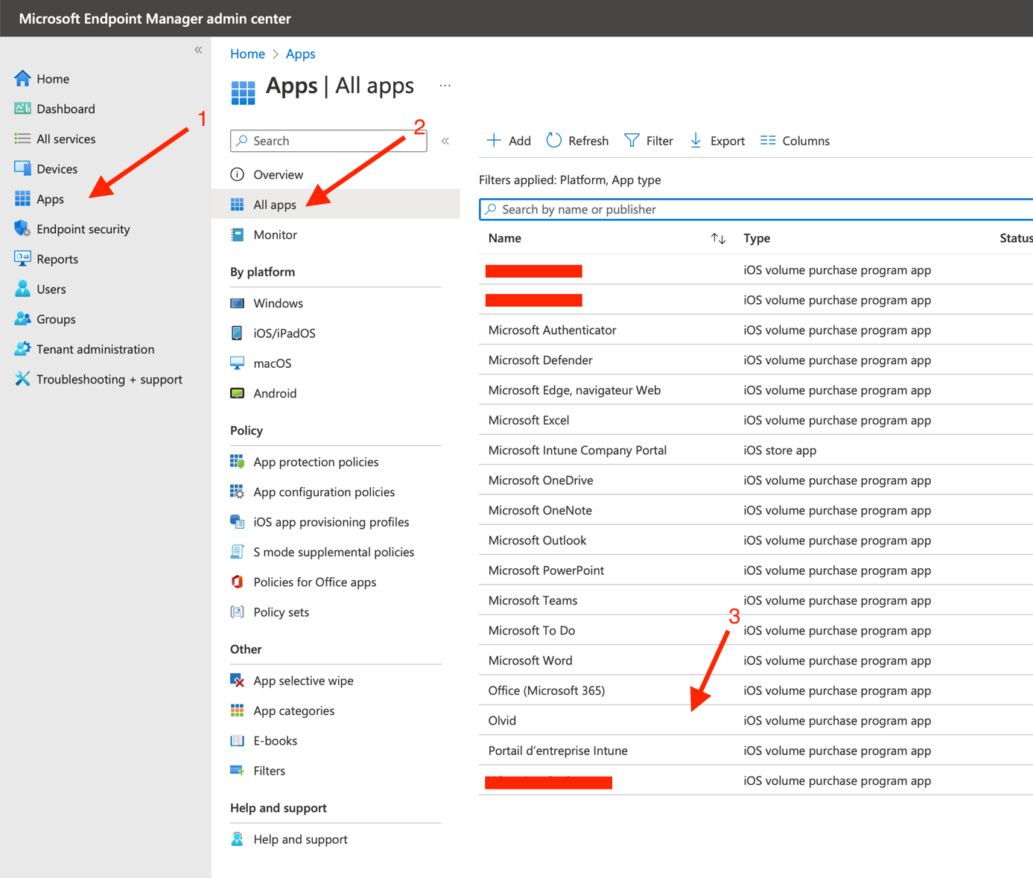Focus the submenu Search box

[328, 141]
